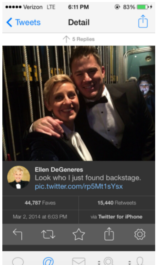View the 44,787 Faves list

pos(40,203)
